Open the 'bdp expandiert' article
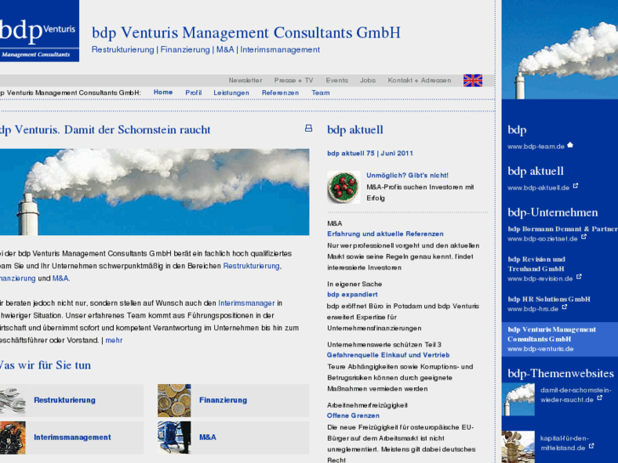618x463 pixels. [353, 294]
